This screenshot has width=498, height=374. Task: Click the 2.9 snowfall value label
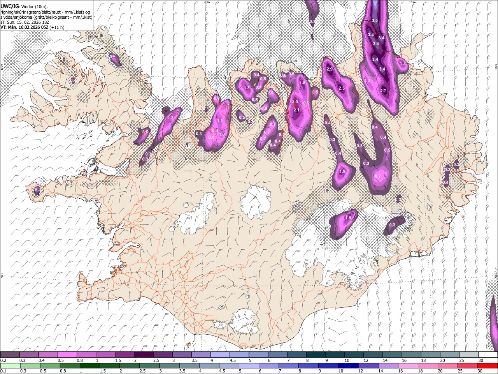click(330, 69)
